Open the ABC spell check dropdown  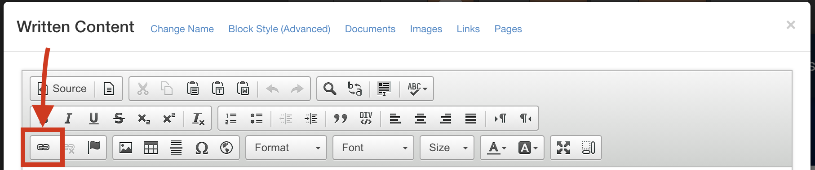(x=417, y=89)
